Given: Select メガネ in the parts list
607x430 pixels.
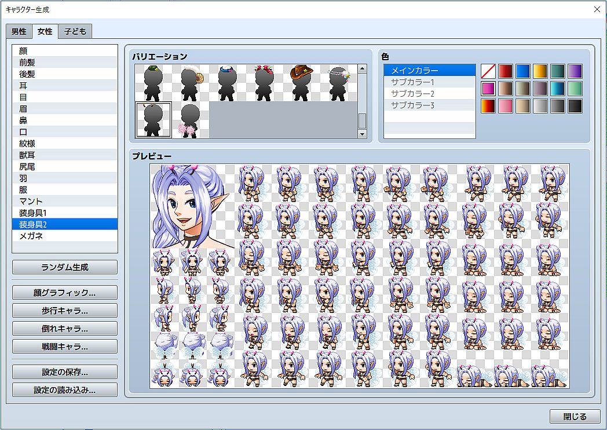Looking at the screenshot, I should coord(65,236).
